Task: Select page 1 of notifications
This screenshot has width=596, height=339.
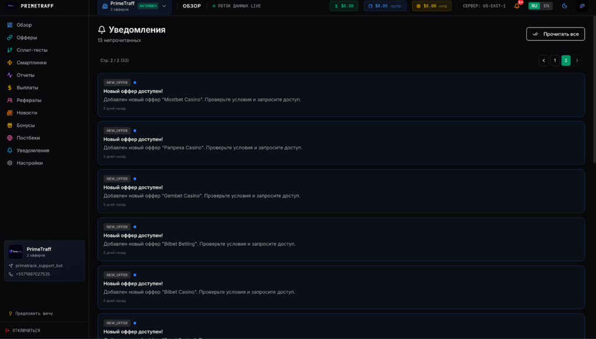Action: click(x=555, y=61)
